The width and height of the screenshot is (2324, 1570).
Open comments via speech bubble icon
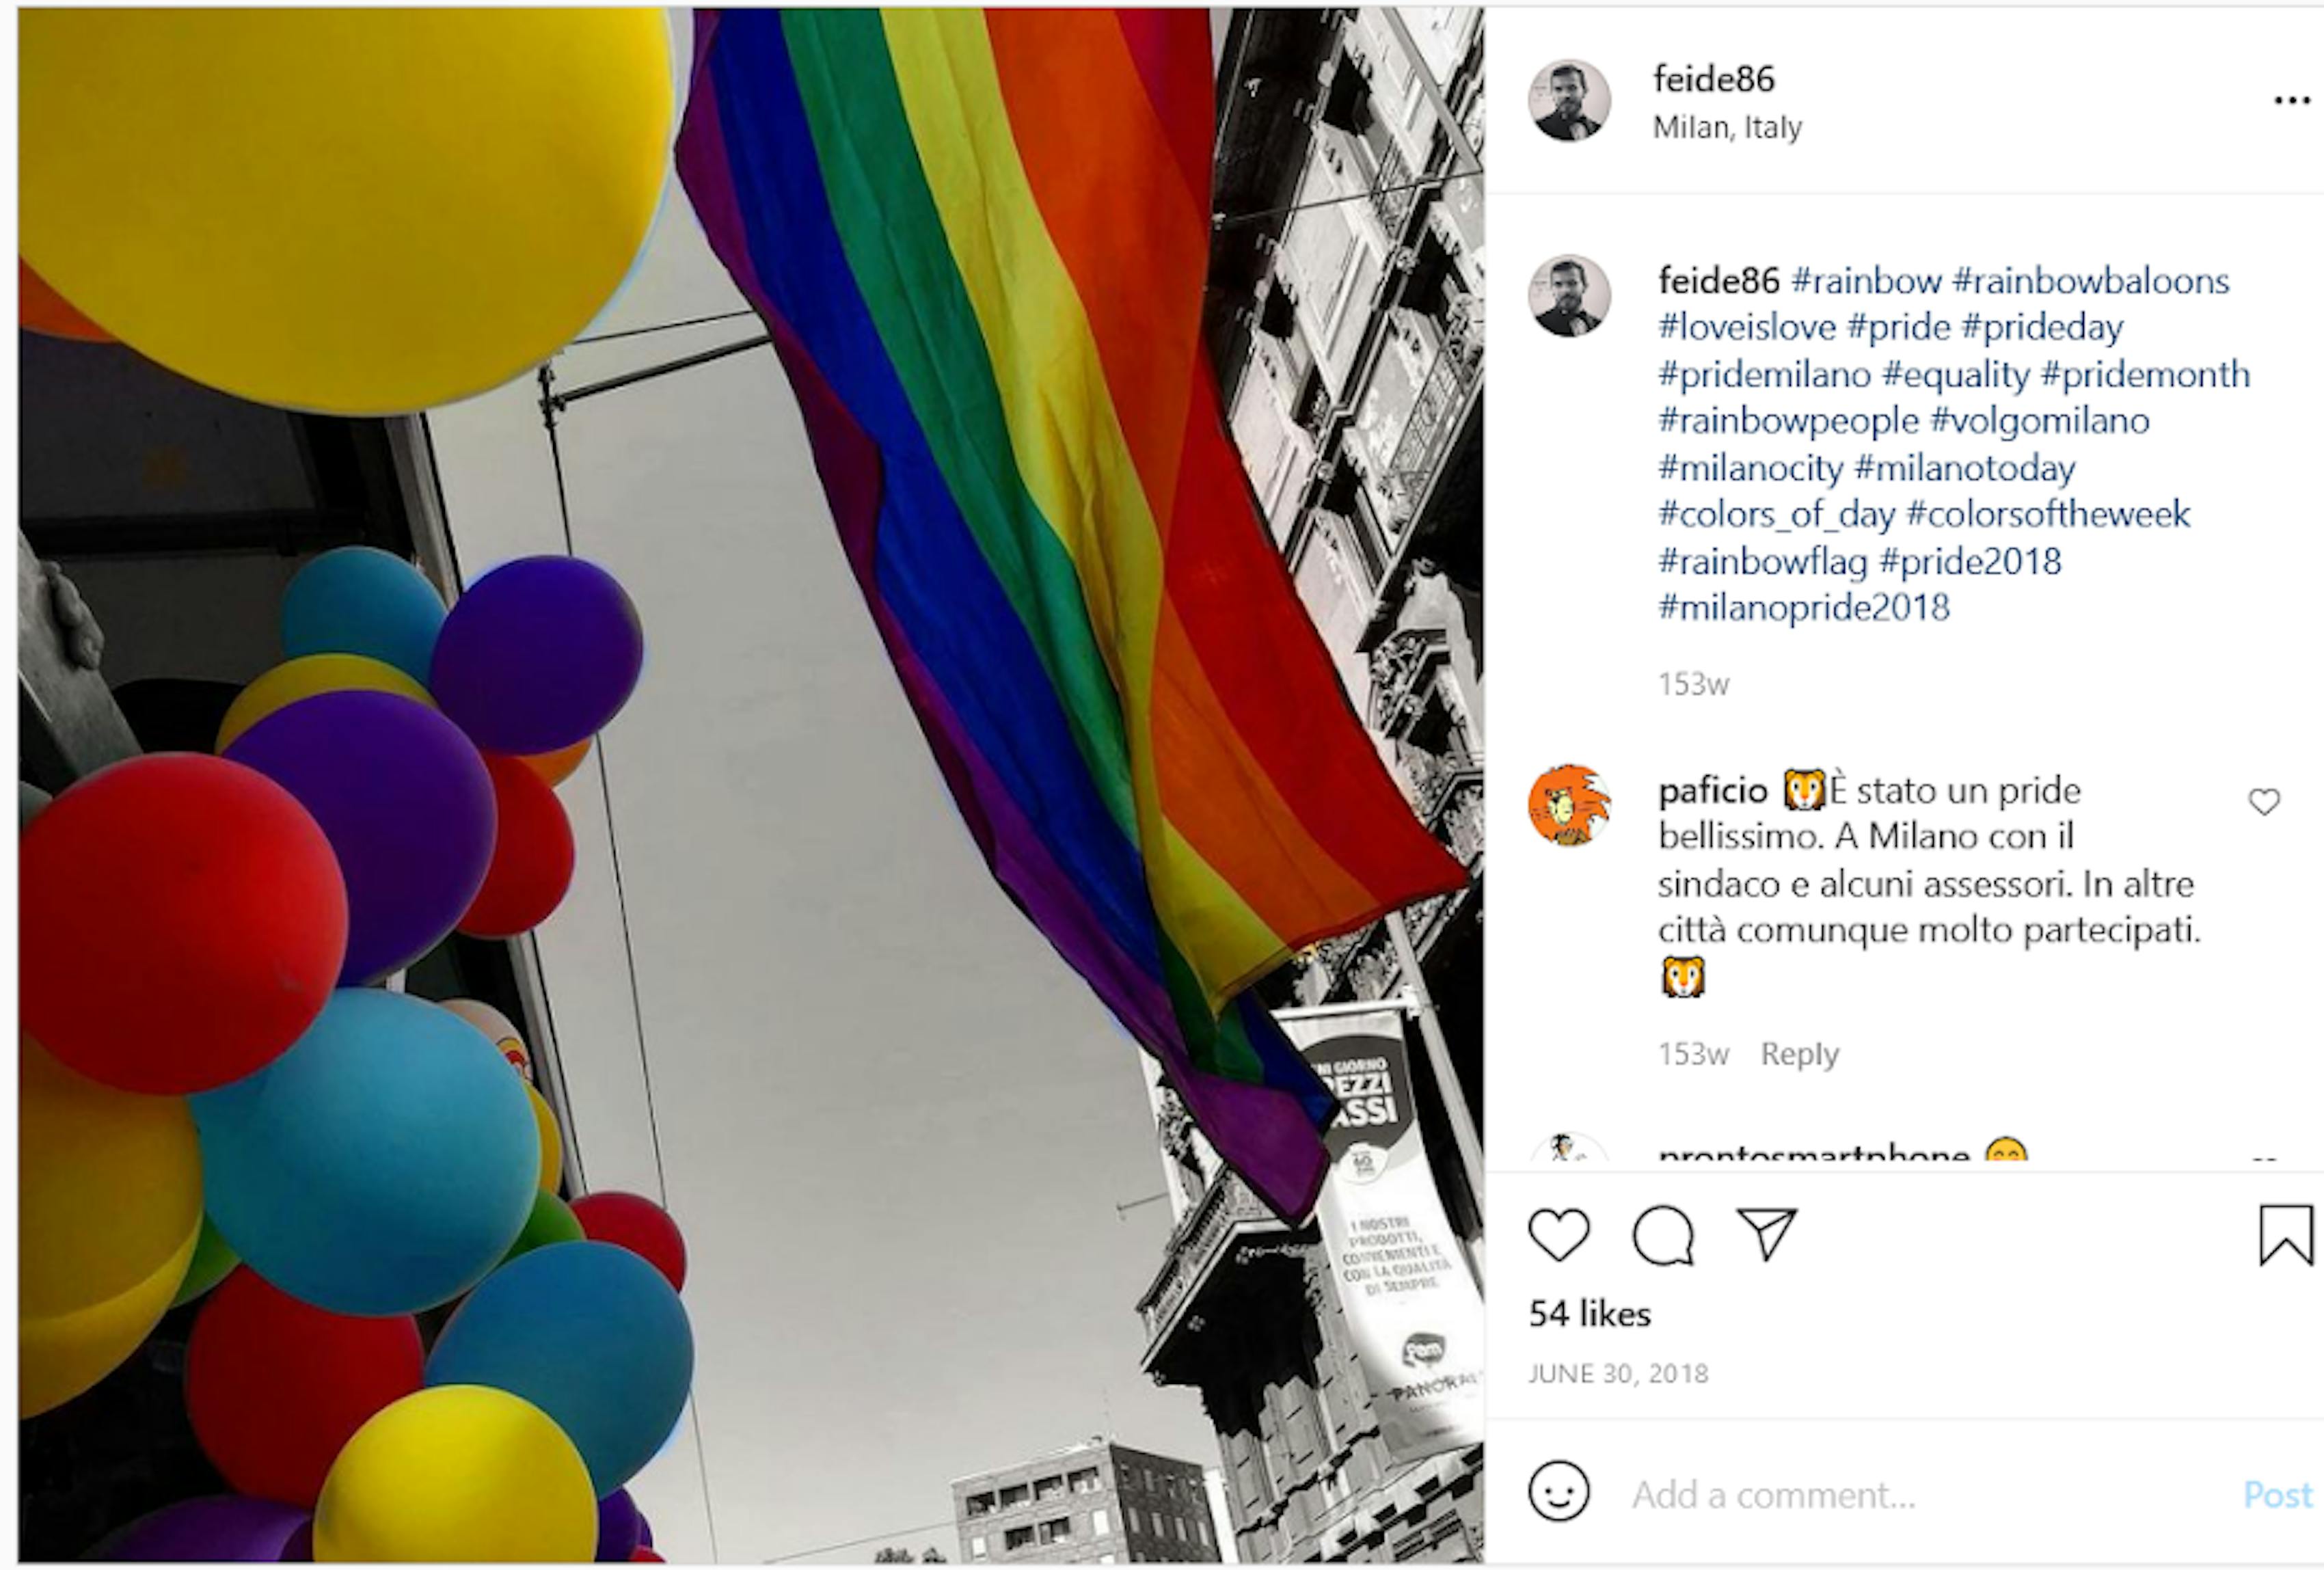(1663, 1235)
